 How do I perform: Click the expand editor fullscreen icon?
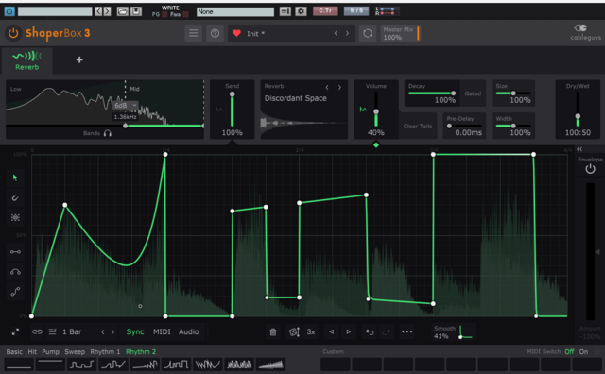coord(15,332)
